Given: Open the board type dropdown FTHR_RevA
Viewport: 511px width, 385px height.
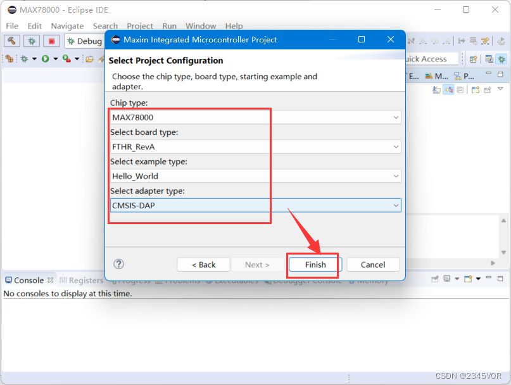Looking at the screenshot, I should (x=256, y=147).
